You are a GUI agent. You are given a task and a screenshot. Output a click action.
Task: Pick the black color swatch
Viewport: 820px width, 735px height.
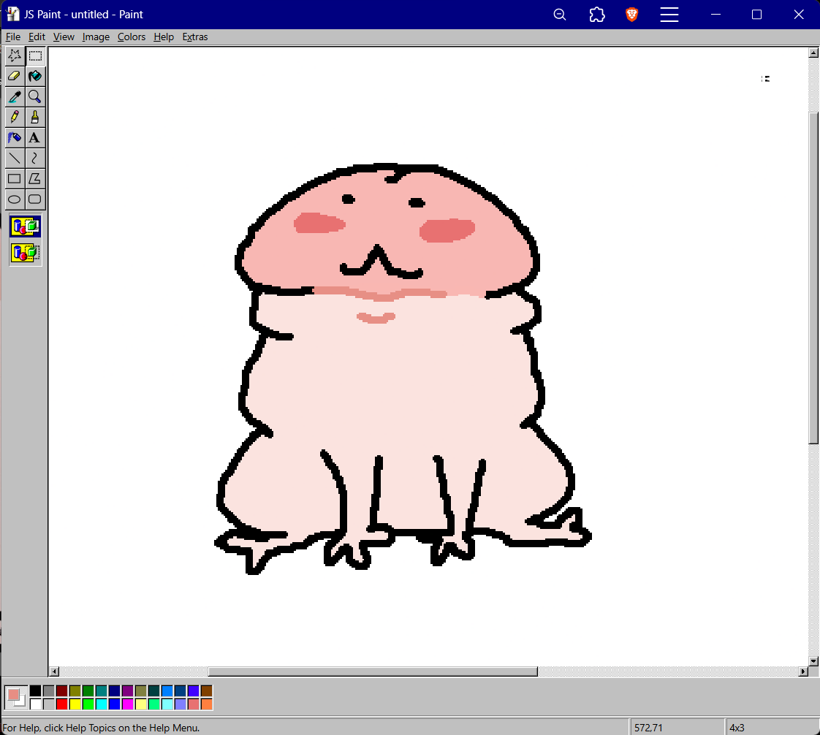click(36, 691)
